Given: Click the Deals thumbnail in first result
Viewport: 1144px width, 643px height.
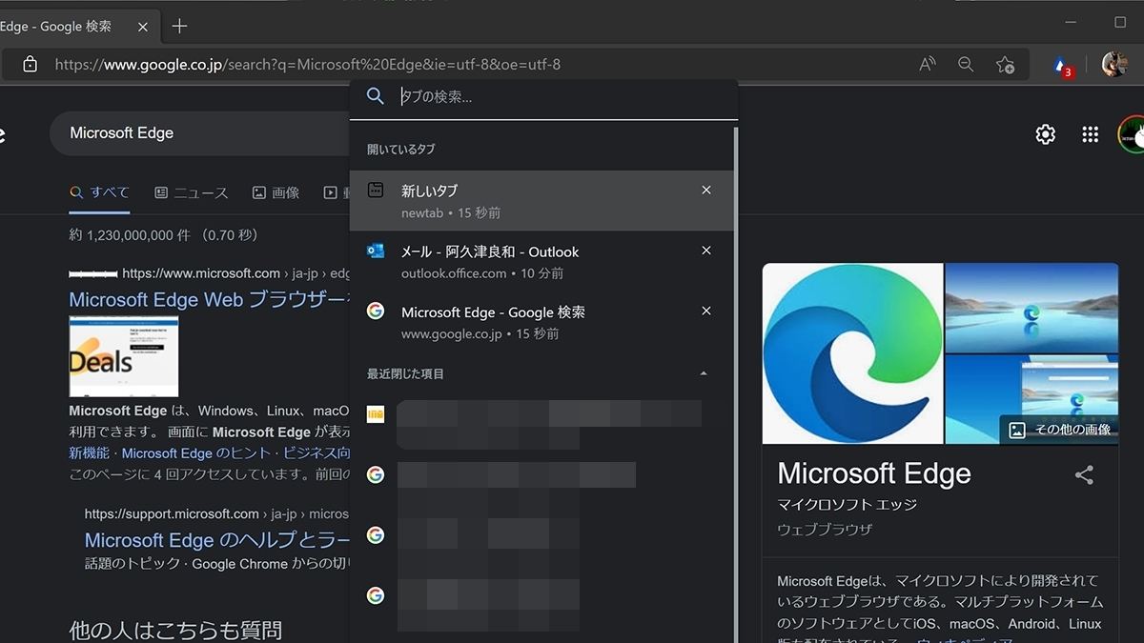Looking at the screenshot, I should coord(124,357).
